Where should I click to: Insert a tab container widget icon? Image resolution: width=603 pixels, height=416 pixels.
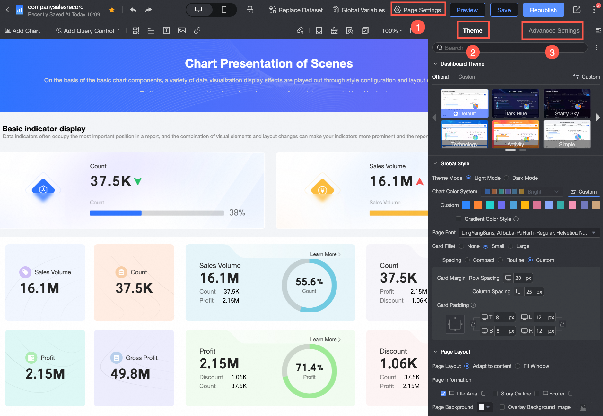click(151, 30)
